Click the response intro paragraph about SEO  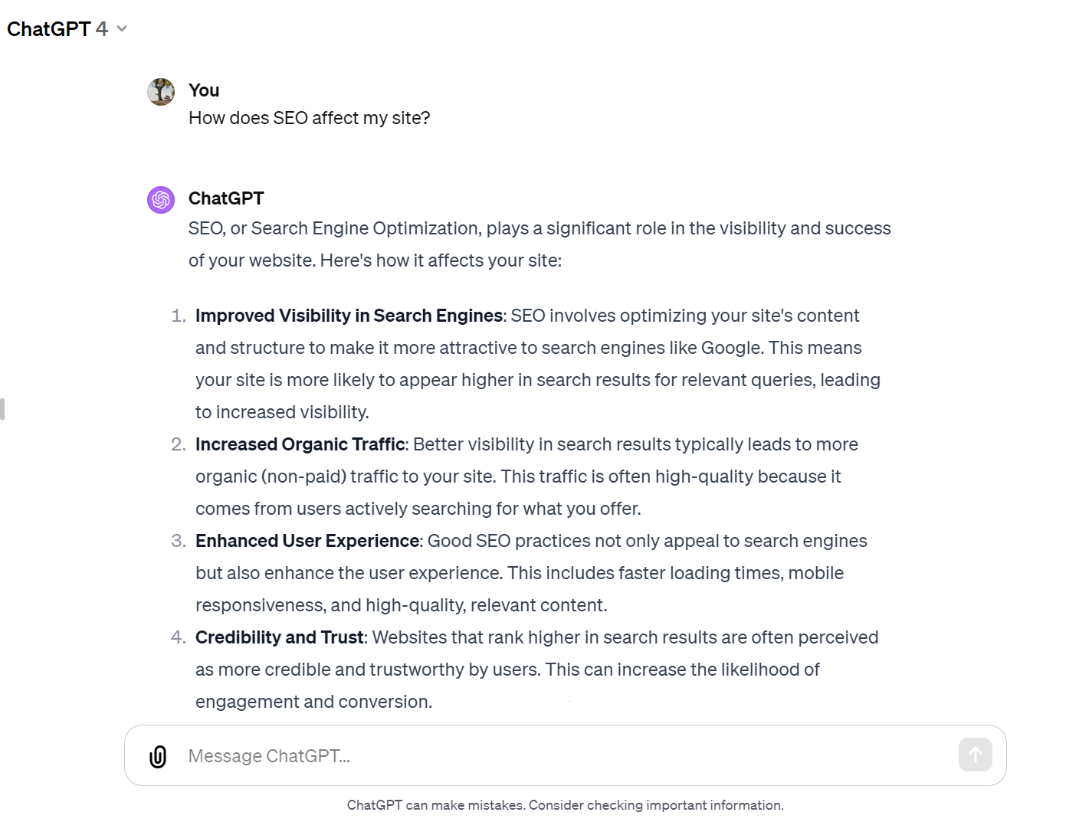(x=539, y=244)
